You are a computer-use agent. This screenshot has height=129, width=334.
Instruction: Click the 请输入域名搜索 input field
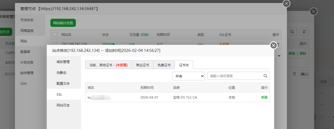pos(234,76)
